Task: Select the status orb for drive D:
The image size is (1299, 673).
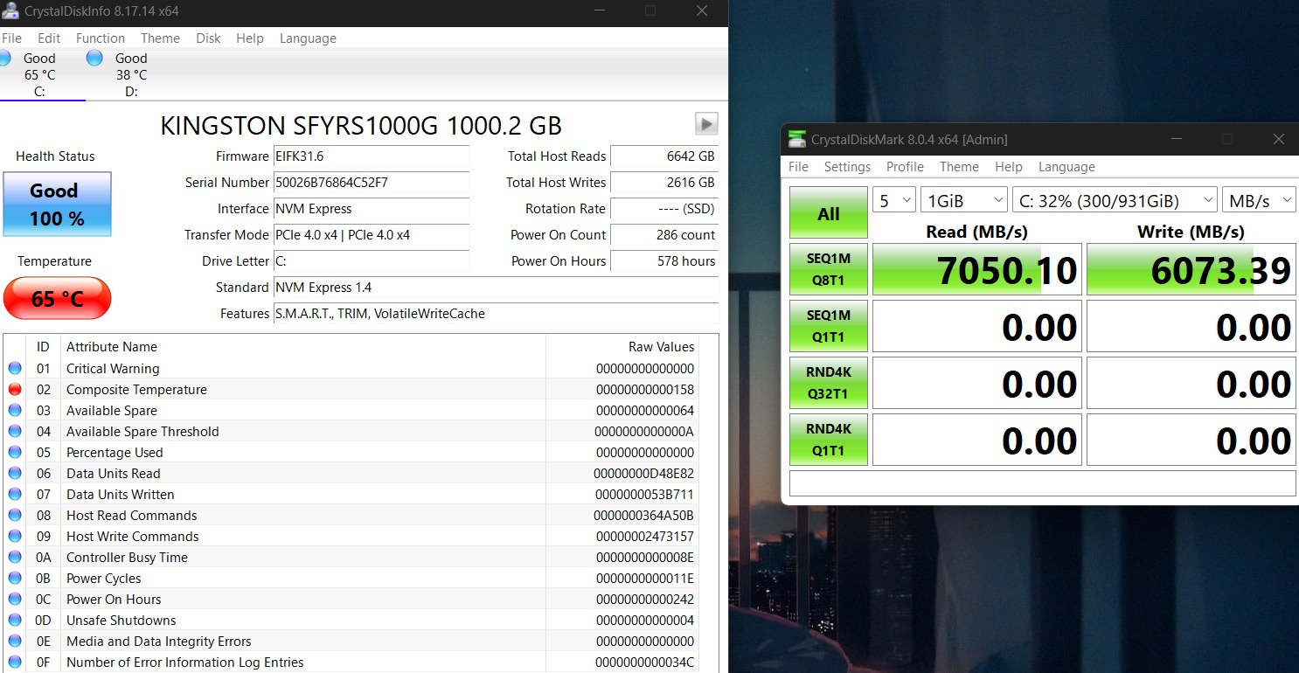Action: pos(94,59)
